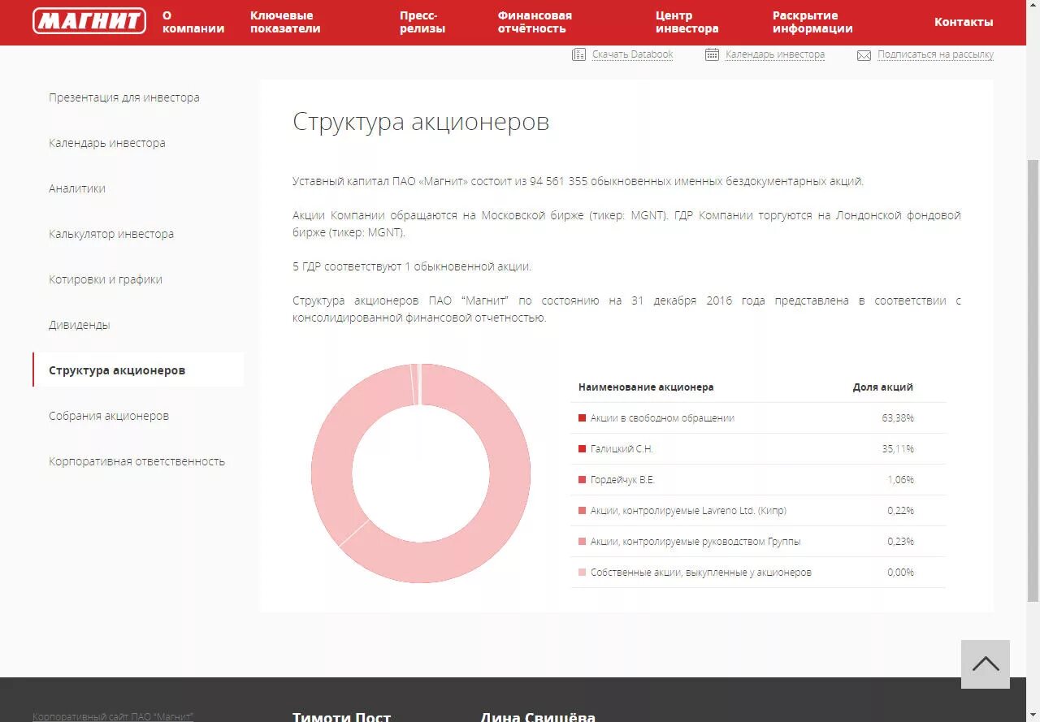Open the Ключевые показатели menu
Image resolution: width=1040 pixels, height=722 pixels.
pyautogui.click(x=285, y=22)
